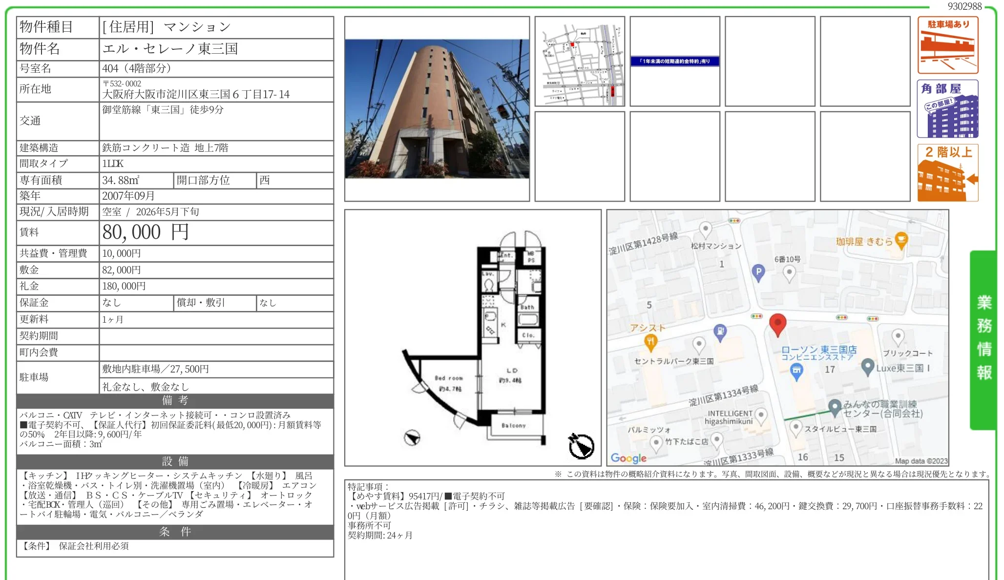Click the 角部屋 corner room badge
1004x580 pixels.
[x=947, y=109]
